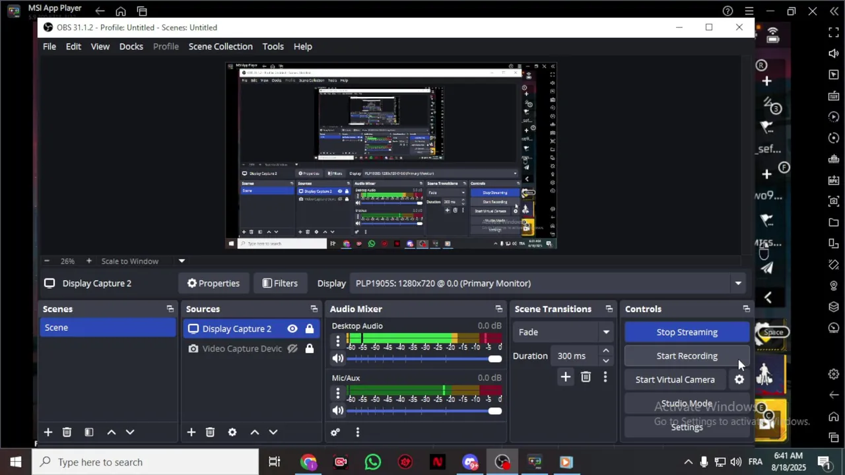Select the Scene item in Scenes list
Image resolution: width=845 pixels, height=475 pixels.
point(108,327)
